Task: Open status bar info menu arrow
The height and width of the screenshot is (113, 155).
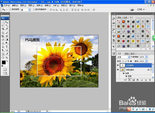Action: [x=47, y=111]
